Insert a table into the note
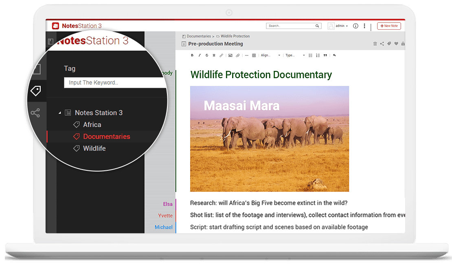 [254, 55]
